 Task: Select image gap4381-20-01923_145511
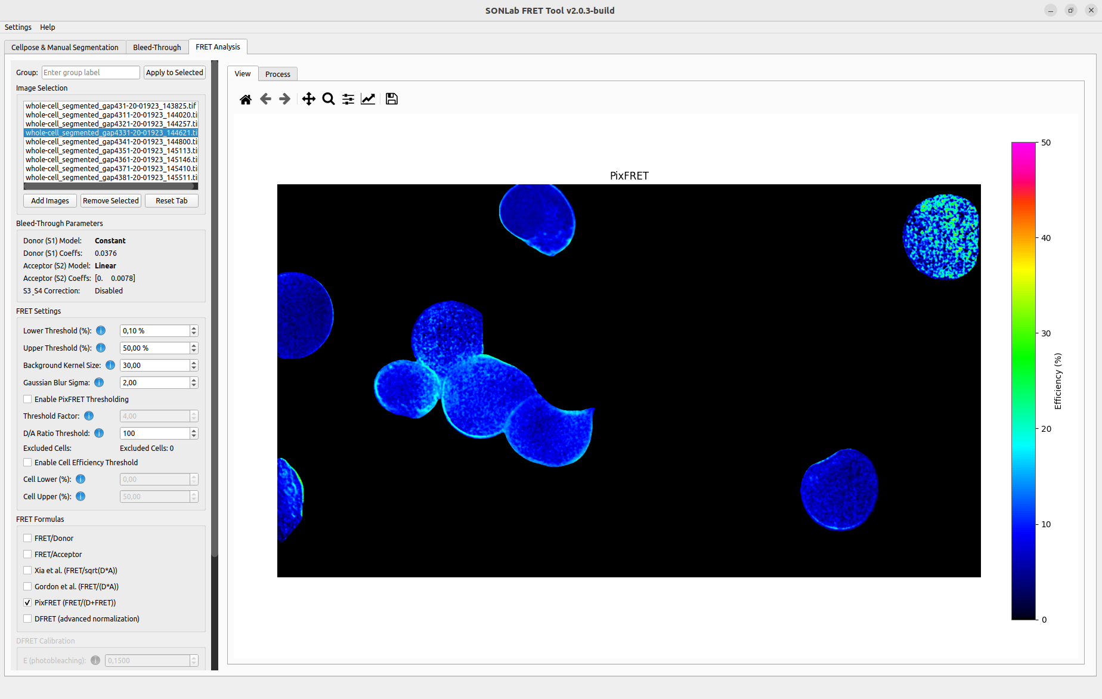click(x=111, y=177)
